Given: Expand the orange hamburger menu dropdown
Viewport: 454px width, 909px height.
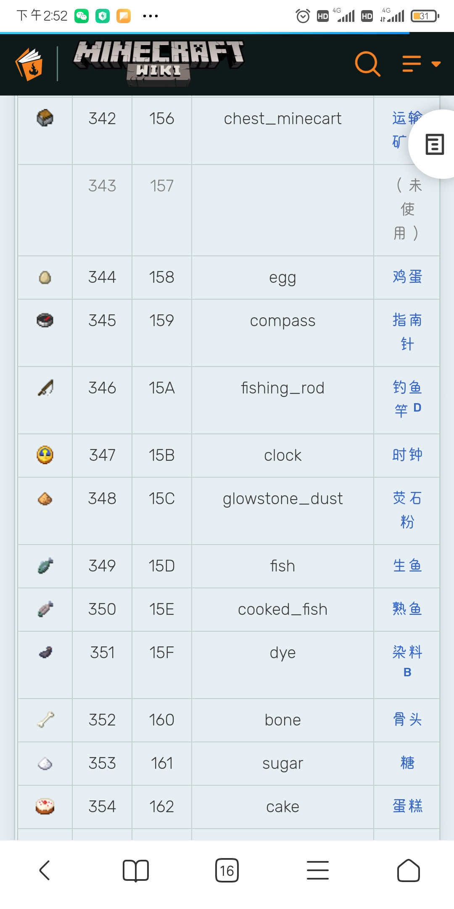Looking at the screenshot, I should point(421,64).
